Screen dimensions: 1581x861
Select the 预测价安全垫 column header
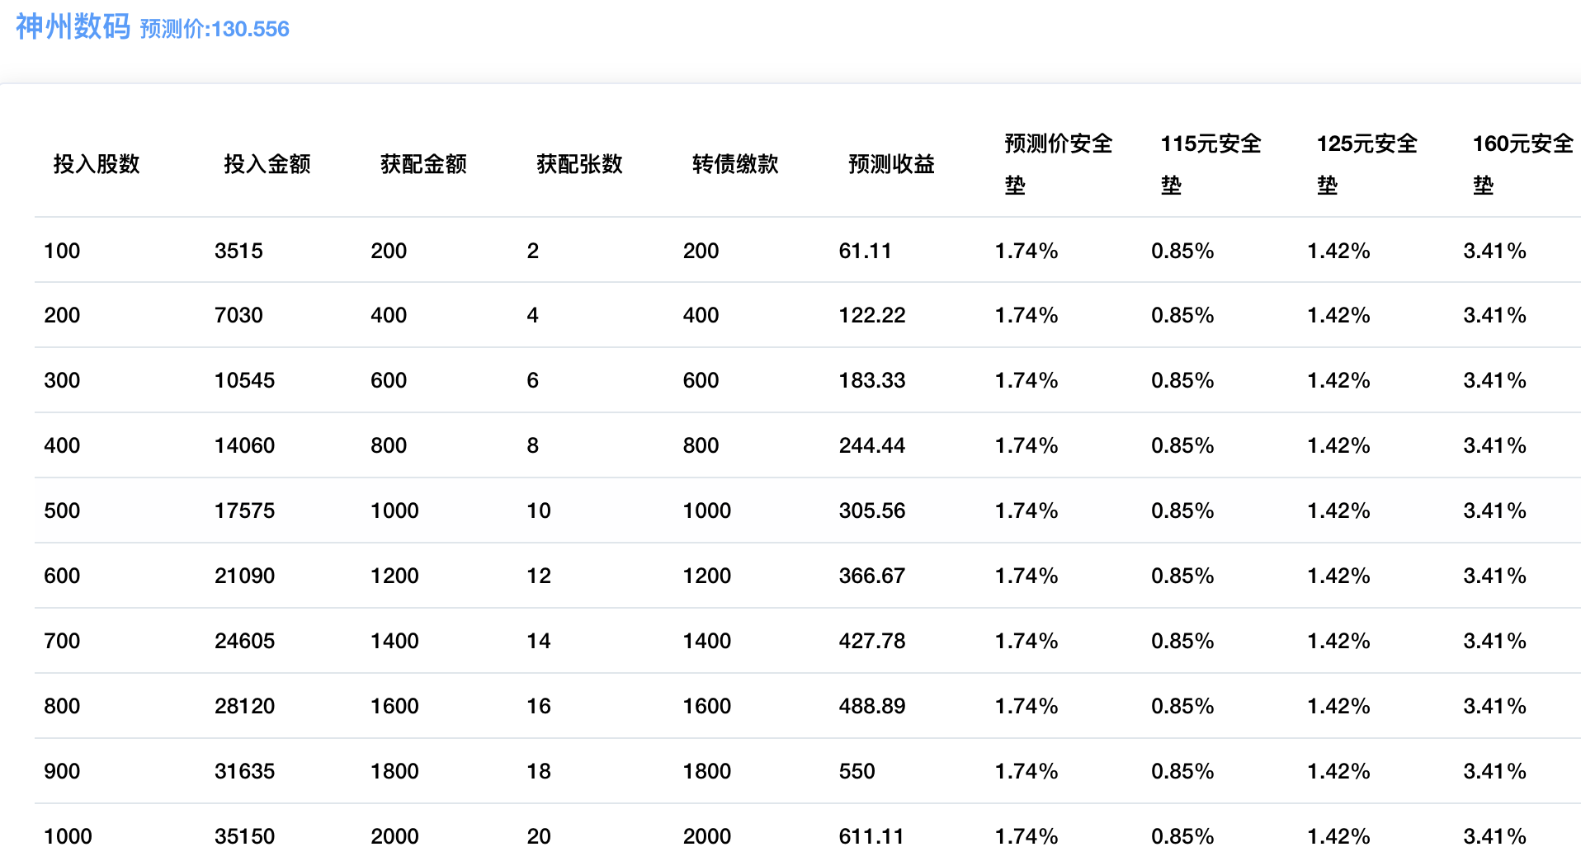1058,164
